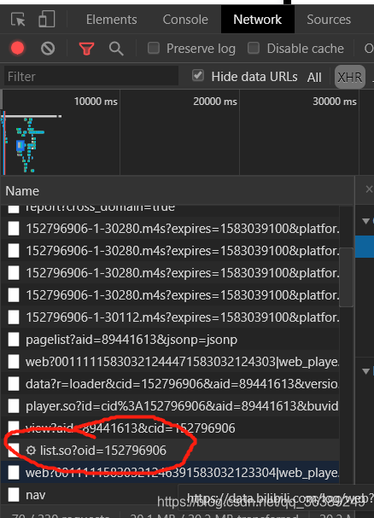This screenshot has width=374, height=518.
Task: Click gear icon beside list.so request
Action: point(31,451)
